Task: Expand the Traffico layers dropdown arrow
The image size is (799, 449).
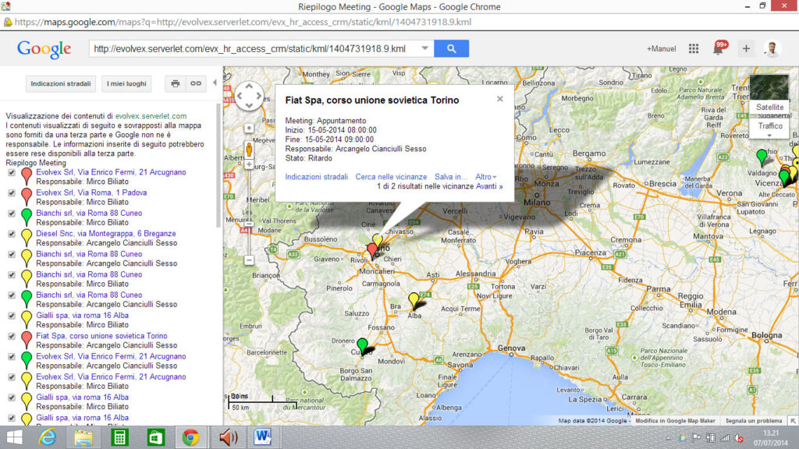Action: (769, 135)
